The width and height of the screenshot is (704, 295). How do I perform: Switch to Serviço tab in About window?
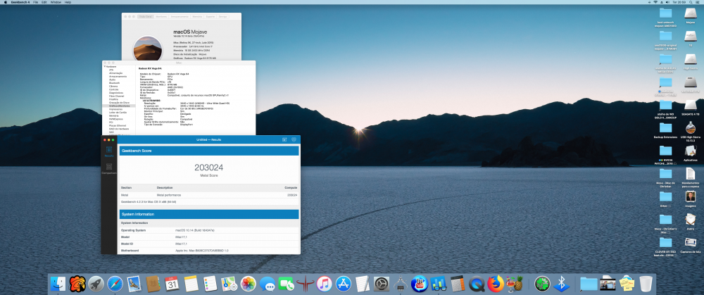(x=222, y=17)
